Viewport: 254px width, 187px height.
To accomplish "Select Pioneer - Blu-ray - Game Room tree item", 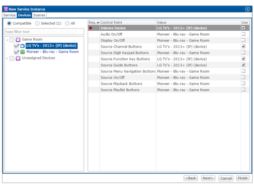I will (53, 52).
